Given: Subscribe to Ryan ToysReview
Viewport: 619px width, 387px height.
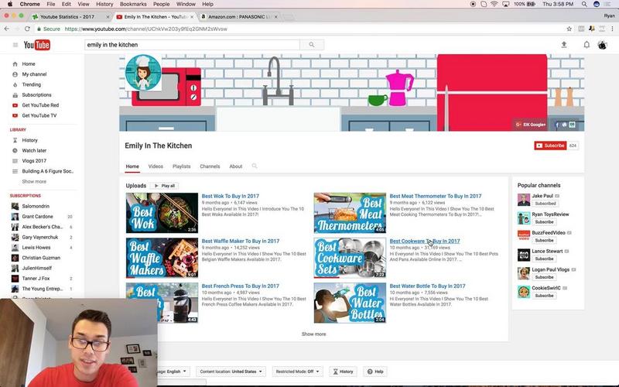Looking at the screenshot, I should (545, 222).
